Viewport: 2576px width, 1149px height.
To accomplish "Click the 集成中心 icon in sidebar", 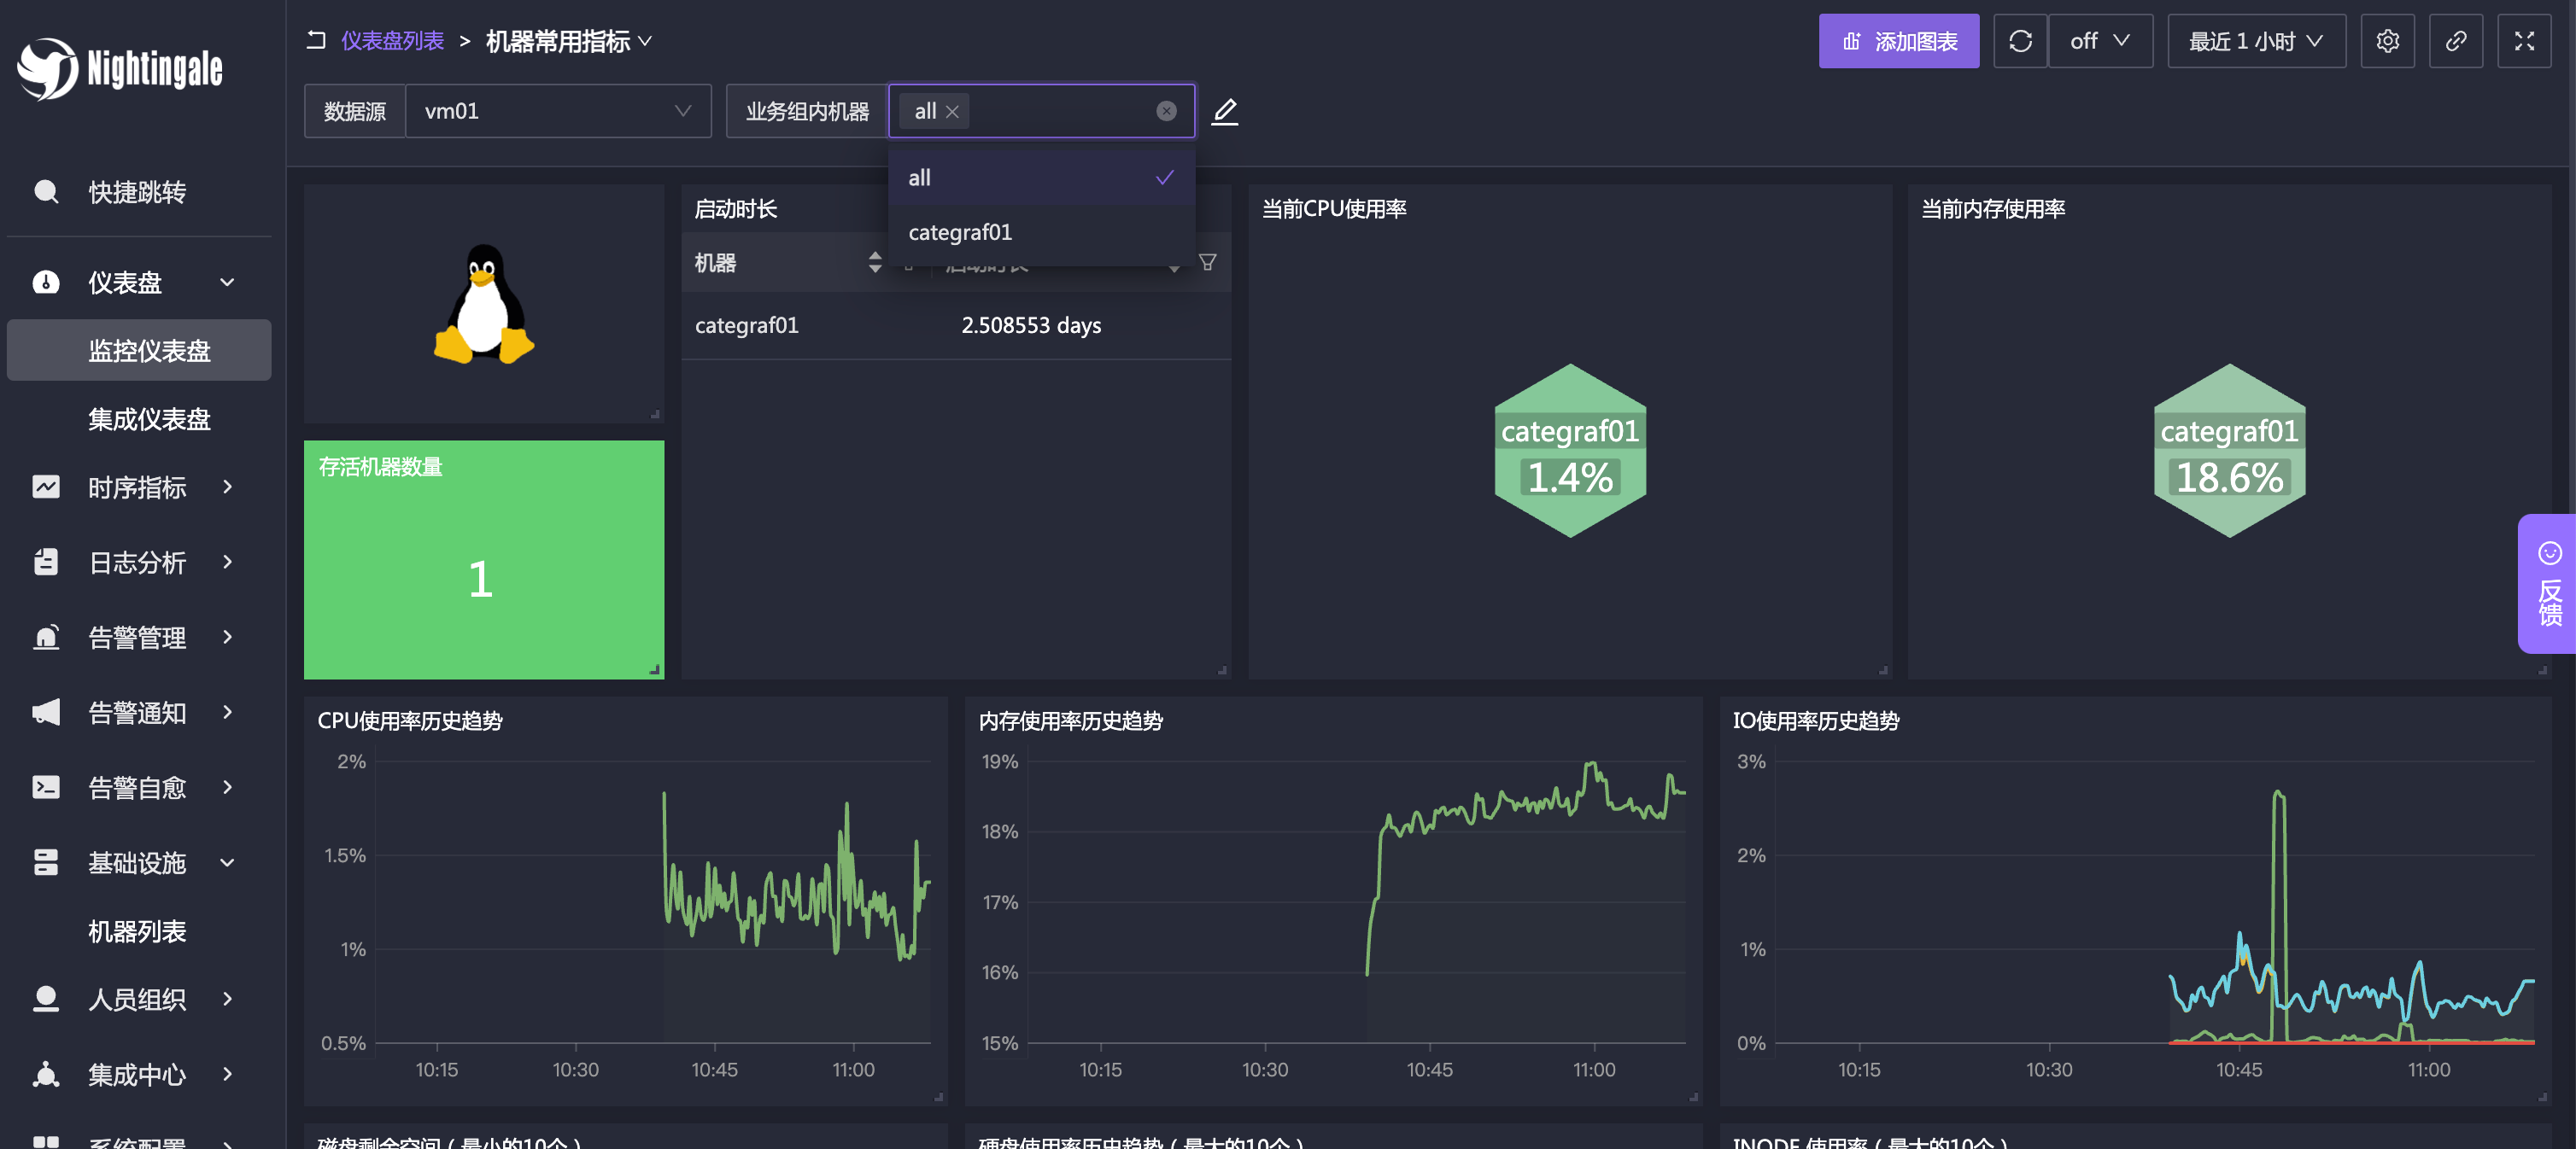I will (46, 1074).
